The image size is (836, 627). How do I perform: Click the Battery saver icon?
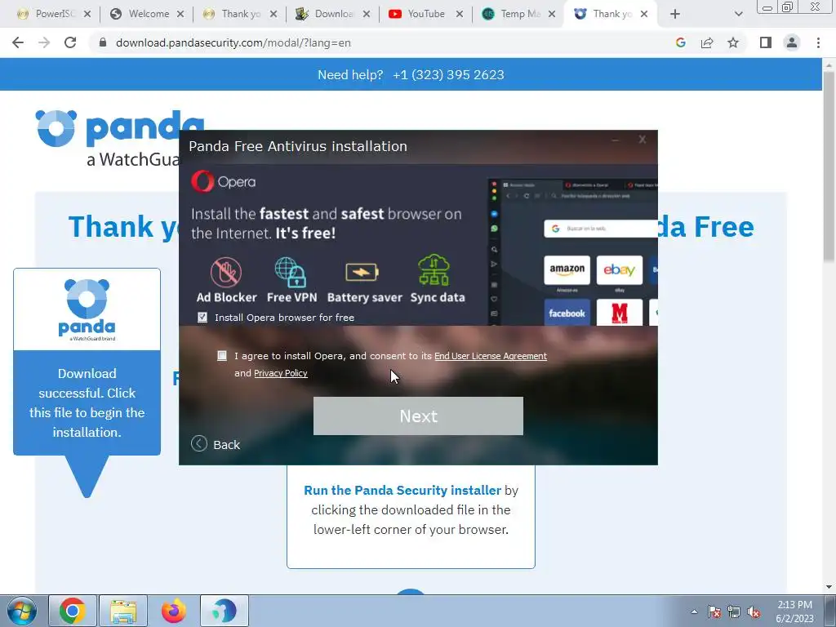click(362, 272)
